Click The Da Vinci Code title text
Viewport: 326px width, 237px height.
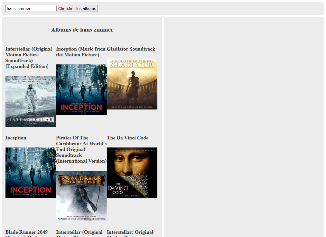[128, 138]
